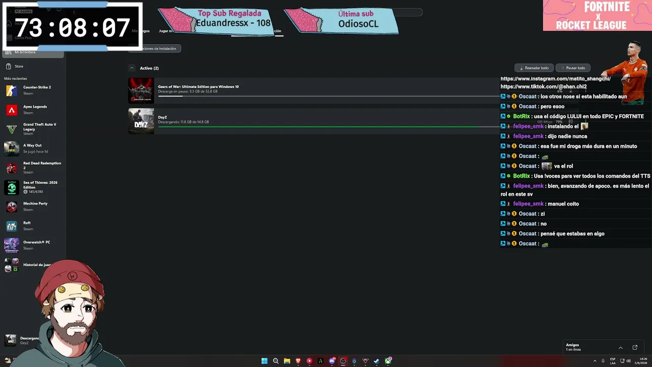Open the Historial de juego thumbnails

12,265
